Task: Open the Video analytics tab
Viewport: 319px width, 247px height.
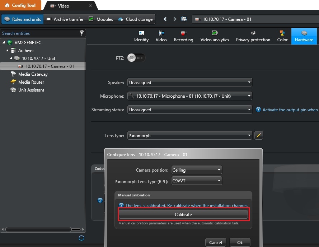Action: click(215, 36)
